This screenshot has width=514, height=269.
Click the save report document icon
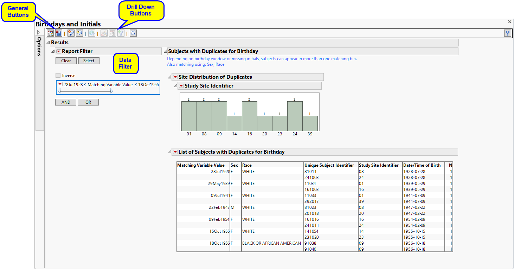pyautogui.click(x=58, y=33)
